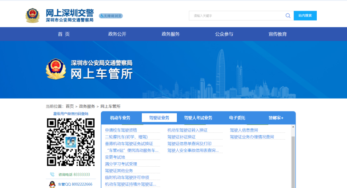Click 首页 in the breadcrumb path
347x188 pixels.
(70, 106)
